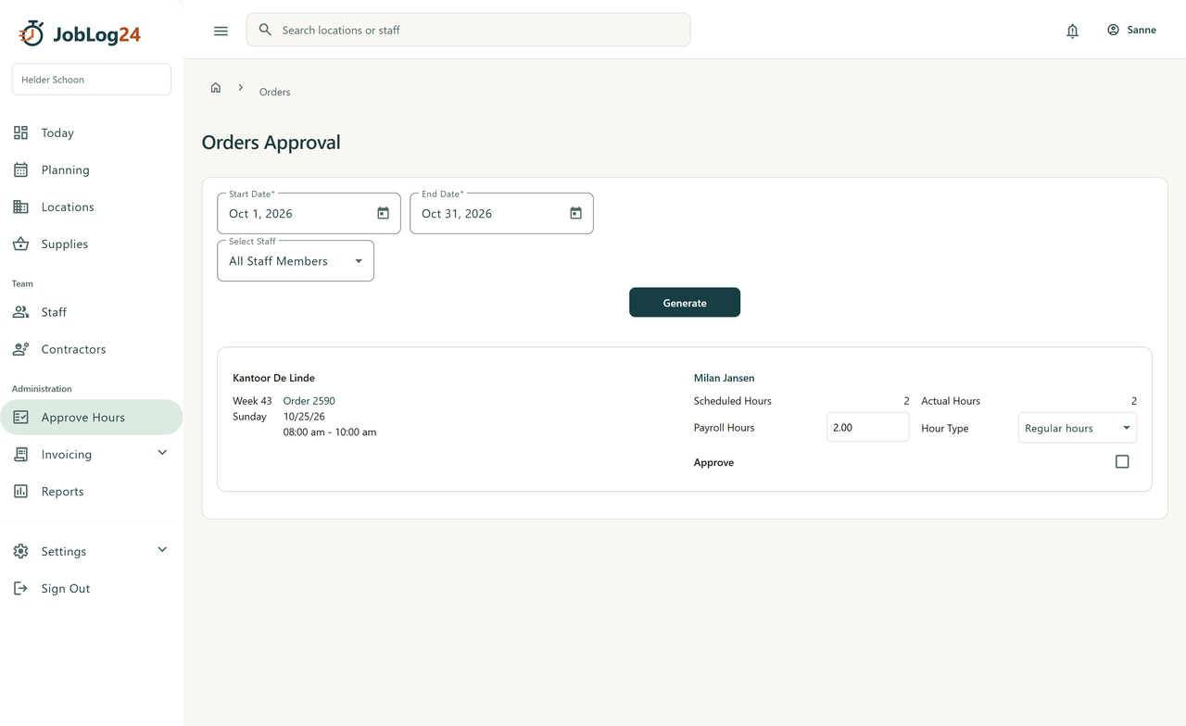Expand the Invoicing submenu chevron

coord(162,453)
